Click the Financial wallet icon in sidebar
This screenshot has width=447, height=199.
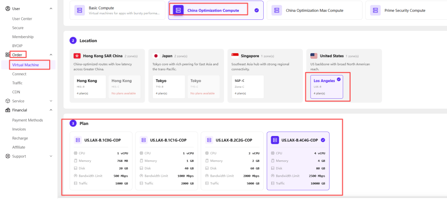tap(7, 110)
